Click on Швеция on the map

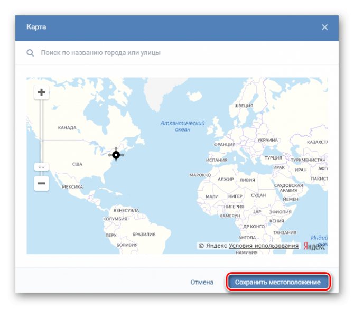[244, 106]
